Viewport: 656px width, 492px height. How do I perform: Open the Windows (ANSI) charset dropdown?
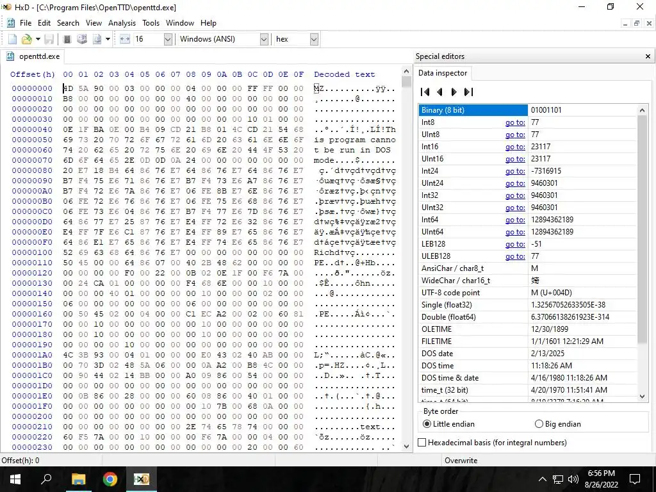[x=264, y=39]
